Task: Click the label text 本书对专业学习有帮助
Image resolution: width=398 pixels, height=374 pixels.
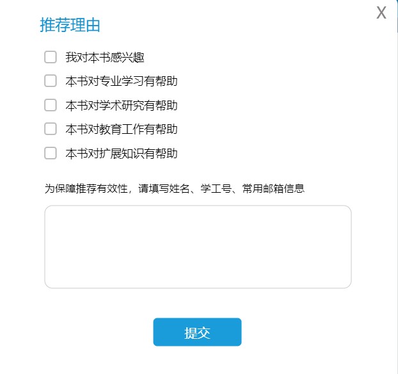Action: pos(122,81)
